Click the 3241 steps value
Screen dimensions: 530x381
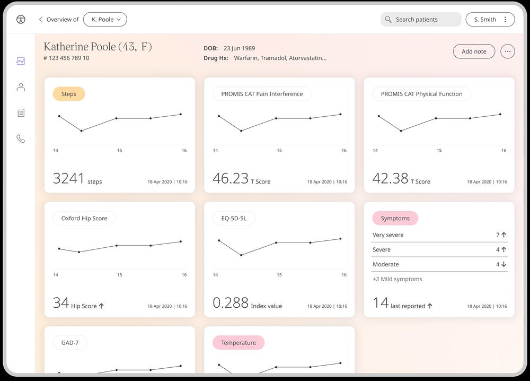point(77,178)
